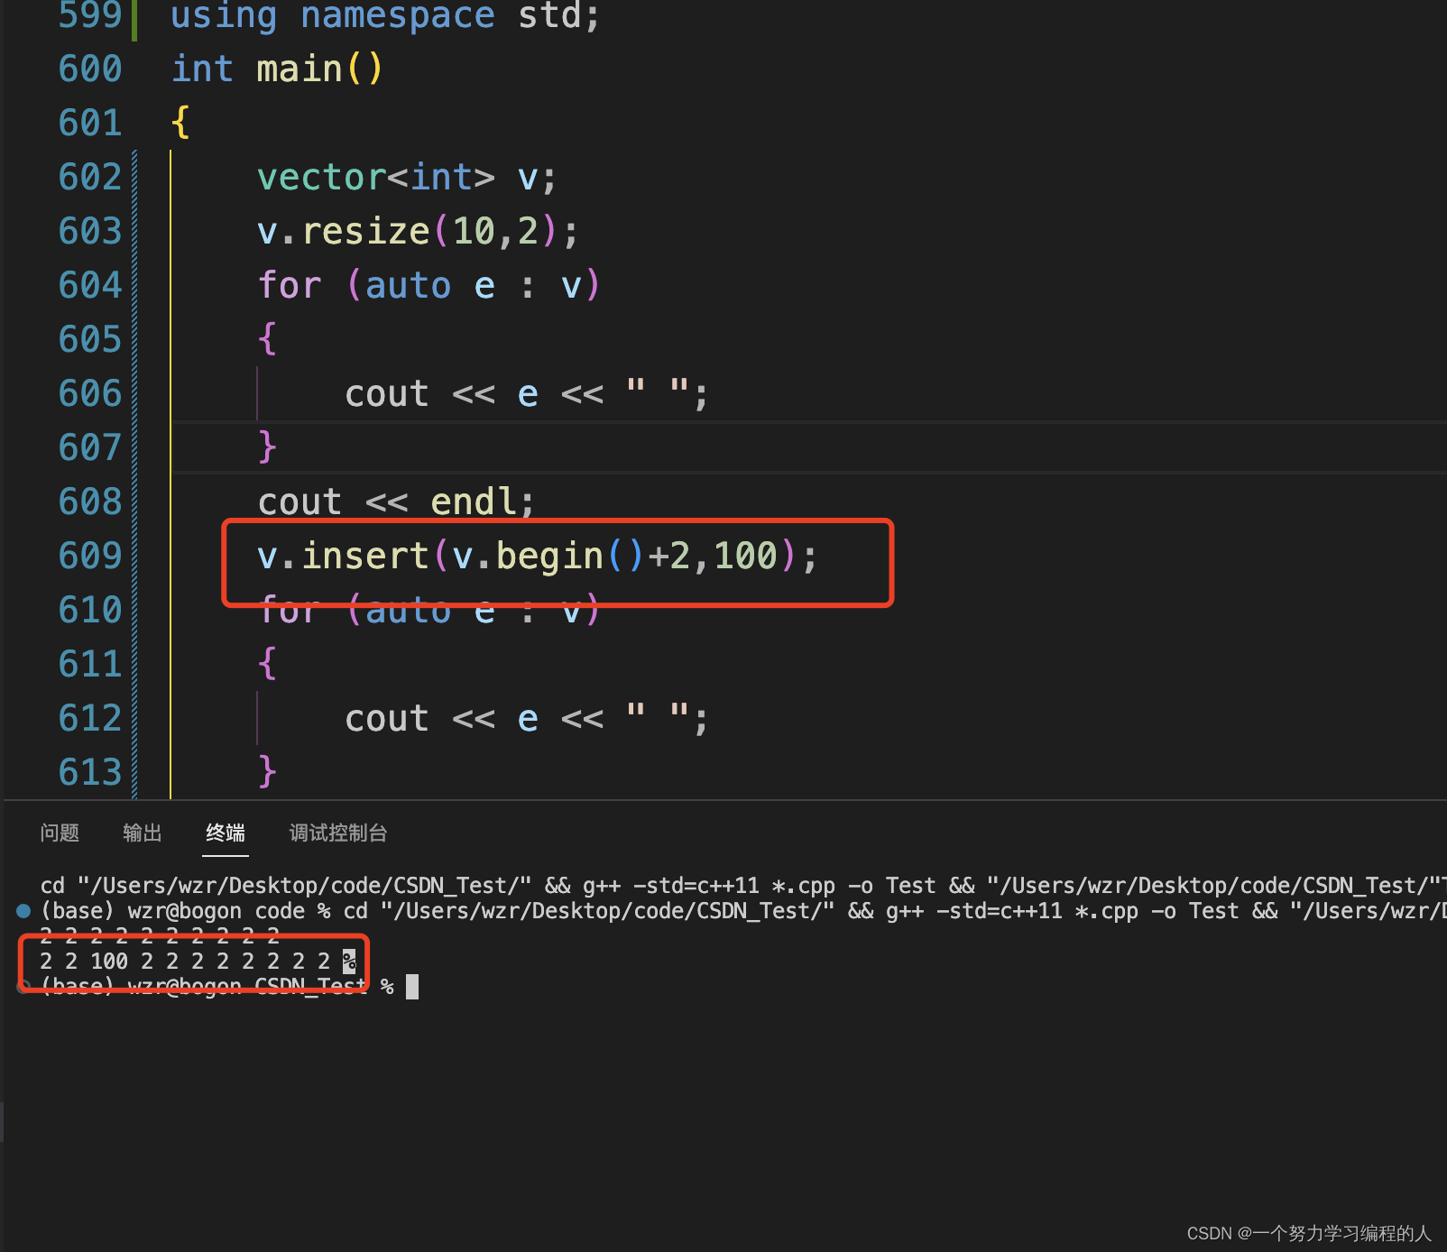Place cursor on 'int main()' line
This screenshot has height=1252, width=1447.
278,69
